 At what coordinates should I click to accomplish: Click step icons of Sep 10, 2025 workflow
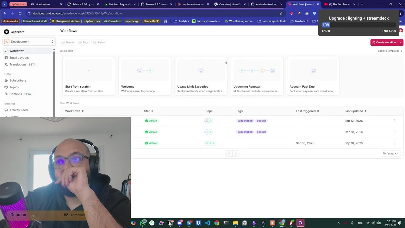[210, 143]
